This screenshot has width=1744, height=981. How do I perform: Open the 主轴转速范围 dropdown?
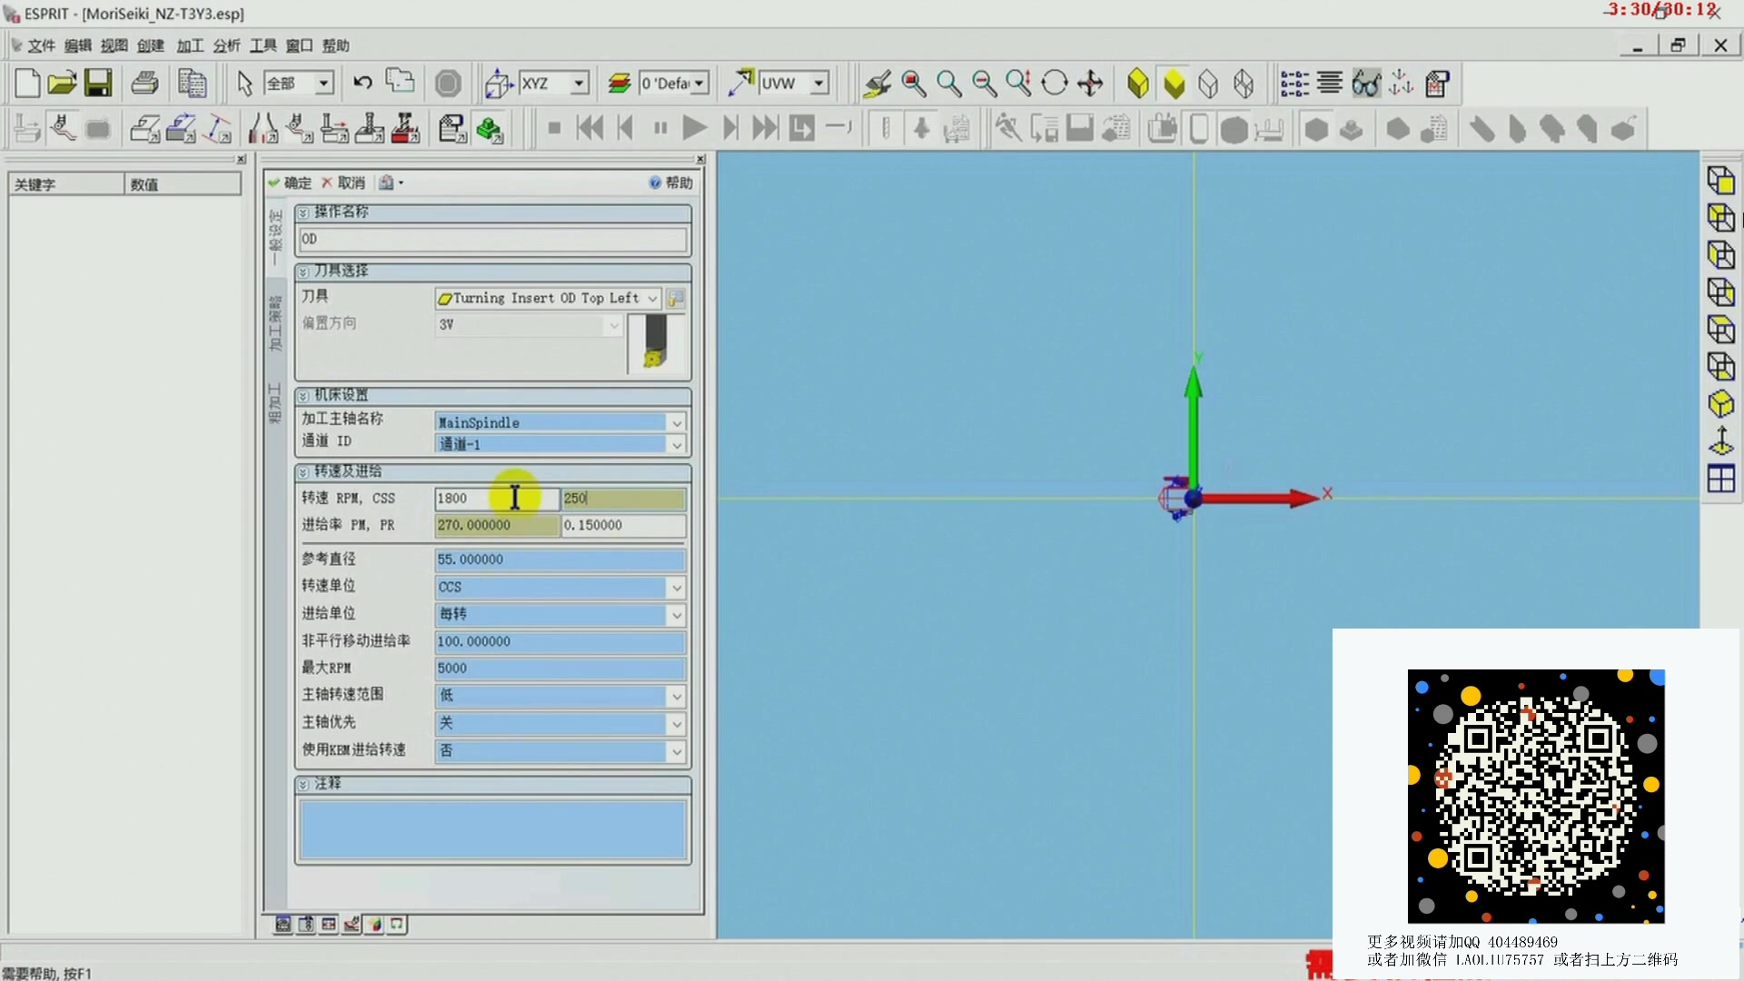click(x=677, y=697)
